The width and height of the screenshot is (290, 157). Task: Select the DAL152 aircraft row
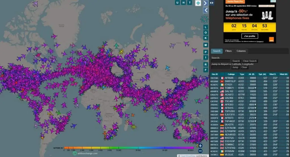(250, 91)
